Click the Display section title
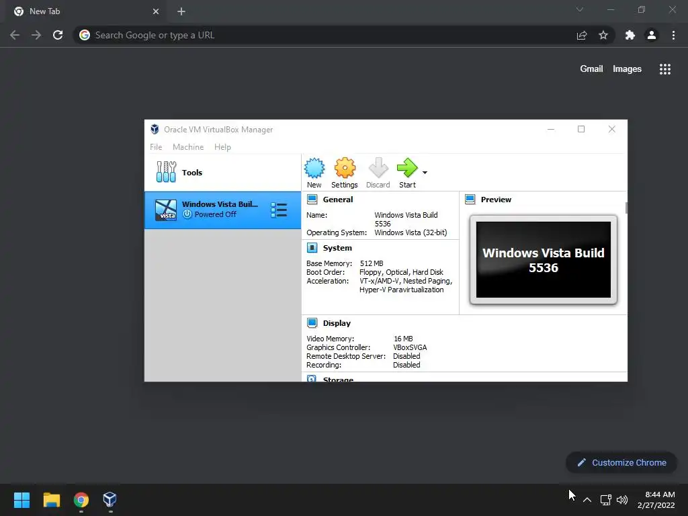 (x=337, y=323)
